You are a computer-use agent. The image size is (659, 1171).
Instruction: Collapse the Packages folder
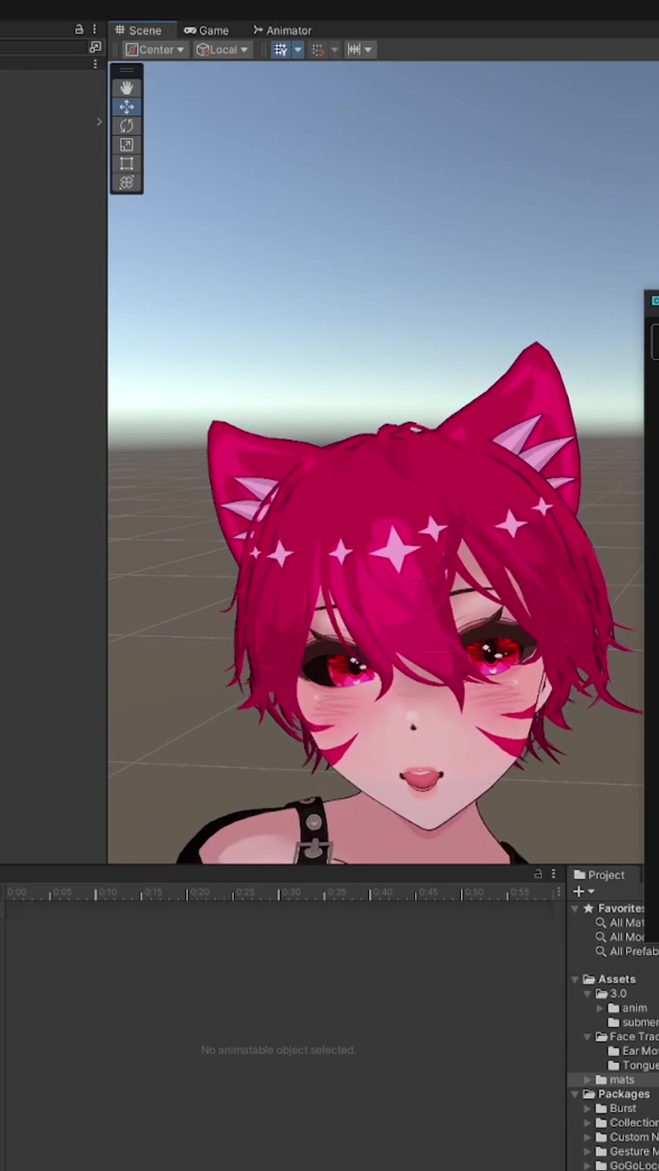tap(575, 1094)
